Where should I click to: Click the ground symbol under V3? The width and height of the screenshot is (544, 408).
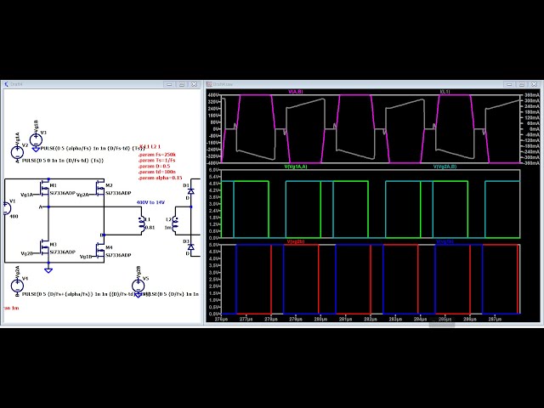point(36,150)
